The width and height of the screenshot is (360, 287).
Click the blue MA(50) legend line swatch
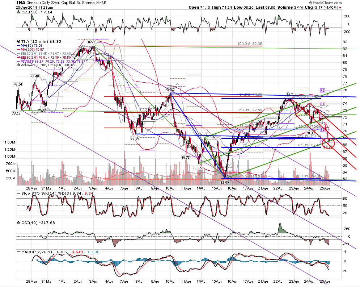pyautogui.click(x=18, y=46)
